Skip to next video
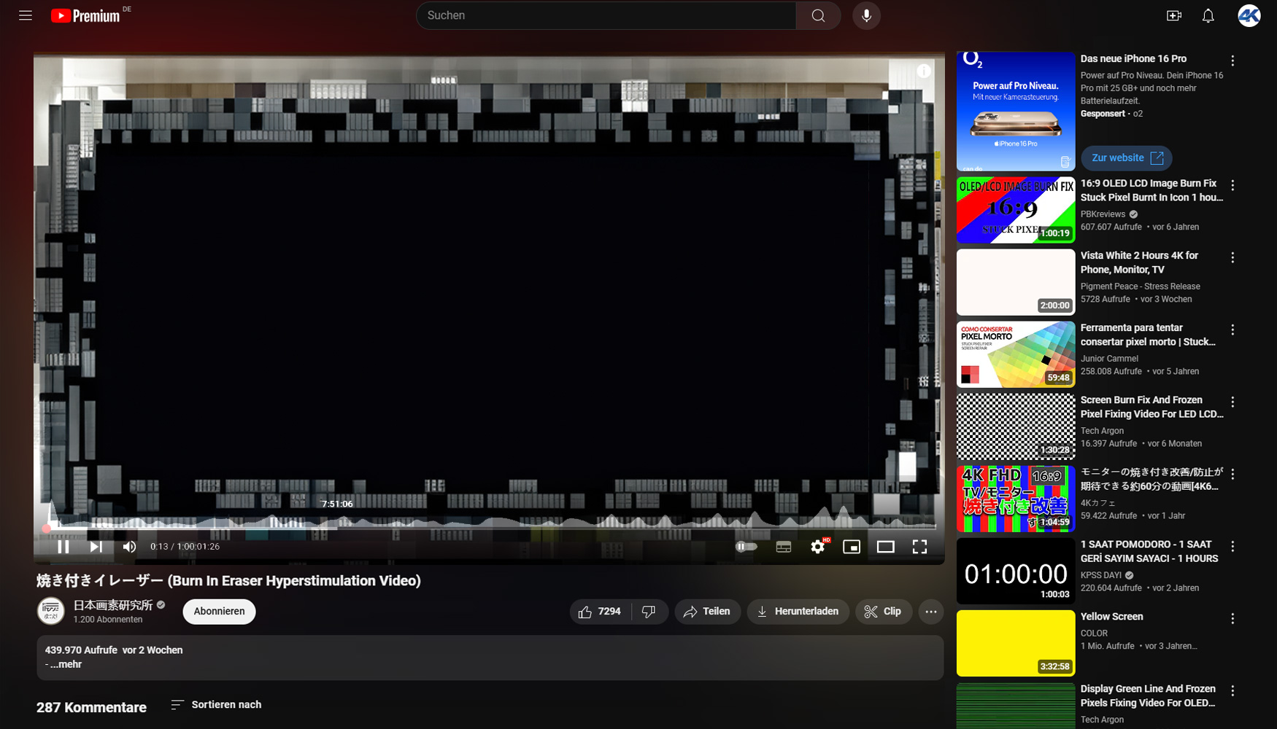The image size is (1277, 729). (96, 547)
